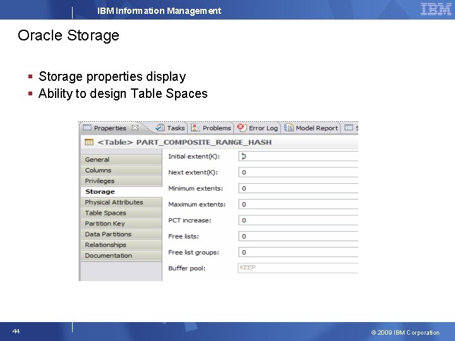Click the Tasks checkmark icon
This screenshot has height=341, width=455.
tap(160, 128)
